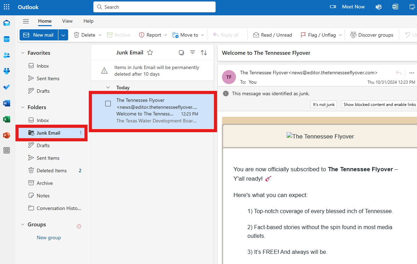
Task: Open the app launcher grid icon
Action: click(x=6, y=7)
